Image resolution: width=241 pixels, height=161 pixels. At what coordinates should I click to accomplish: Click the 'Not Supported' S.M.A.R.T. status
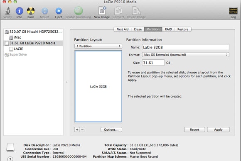click(x=140, y=153)
